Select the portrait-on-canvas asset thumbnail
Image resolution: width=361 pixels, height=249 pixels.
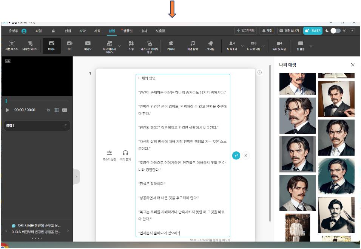point(336,99)
